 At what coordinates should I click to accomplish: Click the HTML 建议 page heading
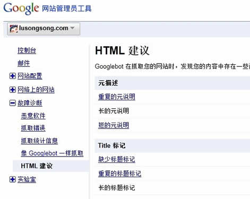coord(122,50)
